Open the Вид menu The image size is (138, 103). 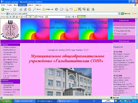coord(15,5)
